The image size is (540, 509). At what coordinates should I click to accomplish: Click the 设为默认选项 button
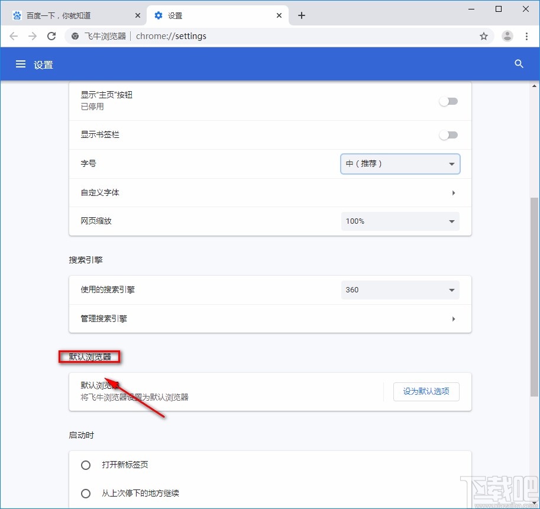tap(426, 392)
